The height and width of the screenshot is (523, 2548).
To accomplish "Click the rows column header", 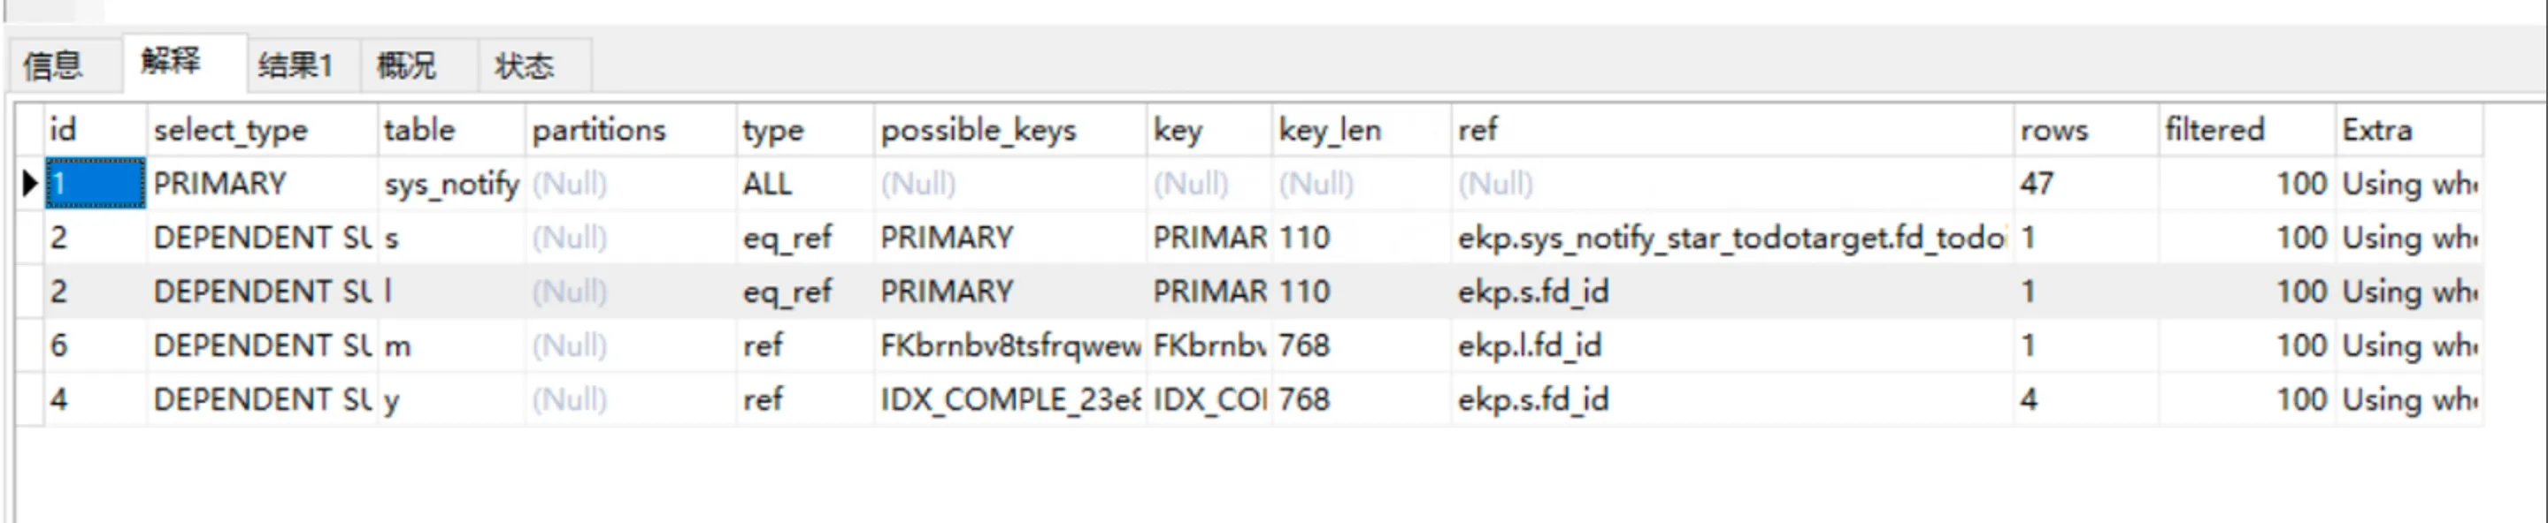I will click(2054, 130).
